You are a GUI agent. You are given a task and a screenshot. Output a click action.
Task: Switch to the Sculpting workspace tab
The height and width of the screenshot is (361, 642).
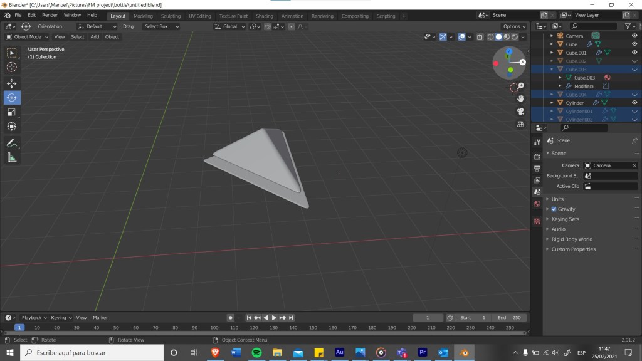click(x=171, y=16)
